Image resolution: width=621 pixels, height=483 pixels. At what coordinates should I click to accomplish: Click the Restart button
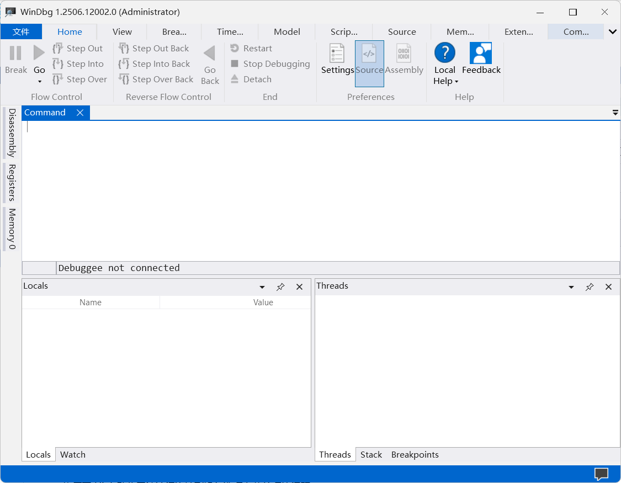coord(251,49)
